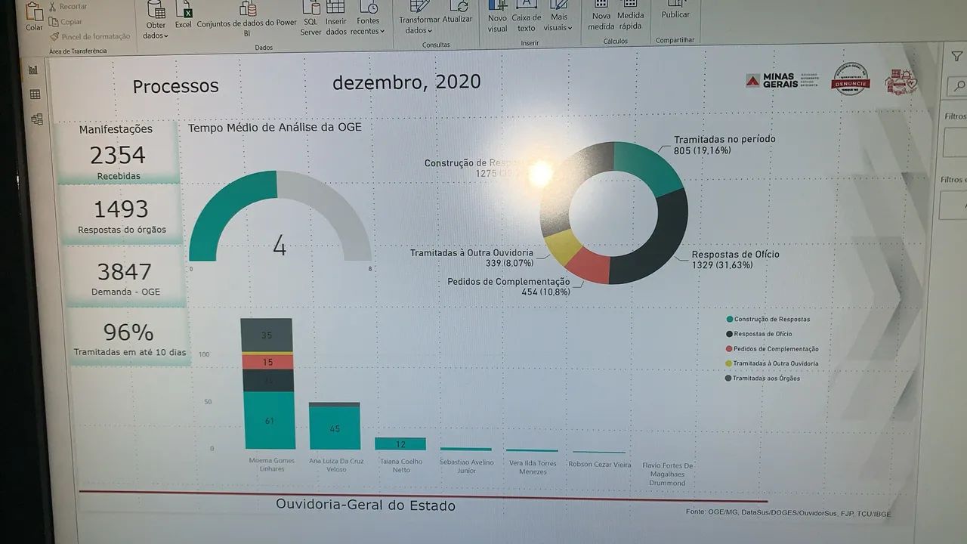The image size is (967, 544).
Task: Click the Sebastiao Avelino Junior axis label
Action: point(467,466)
